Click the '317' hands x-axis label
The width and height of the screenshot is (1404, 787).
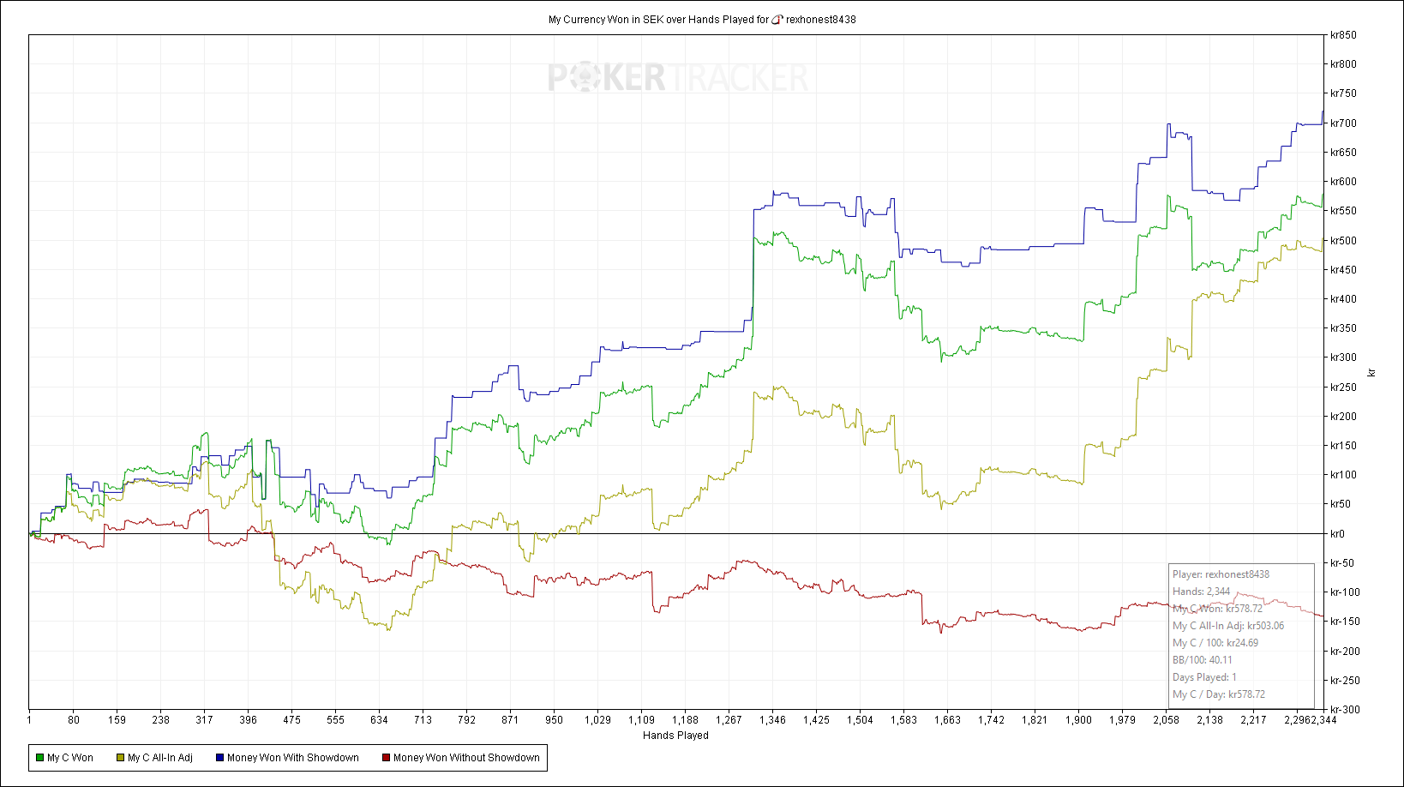[204, 720]
